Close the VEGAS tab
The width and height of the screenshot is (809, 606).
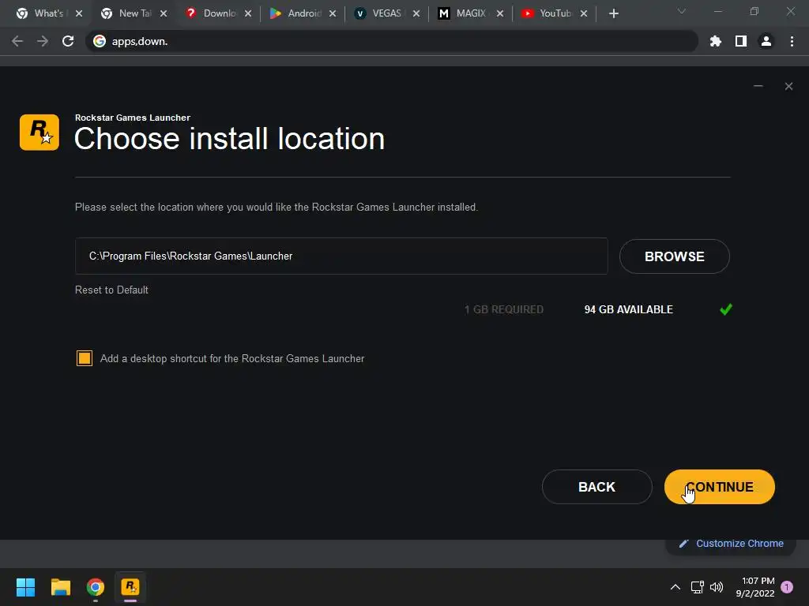coord(416,13)
